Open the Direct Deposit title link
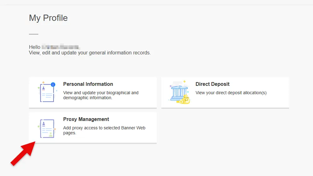This screenshot has width=313, height=176. [x=212, y=84]
